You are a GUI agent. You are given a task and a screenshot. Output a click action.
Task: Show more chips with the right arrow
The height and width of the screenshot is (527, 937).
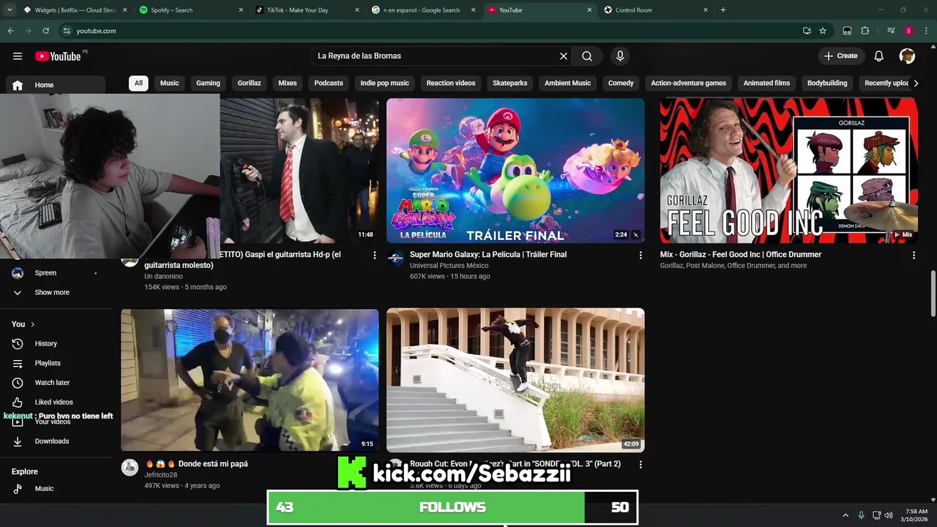(916, 83)
